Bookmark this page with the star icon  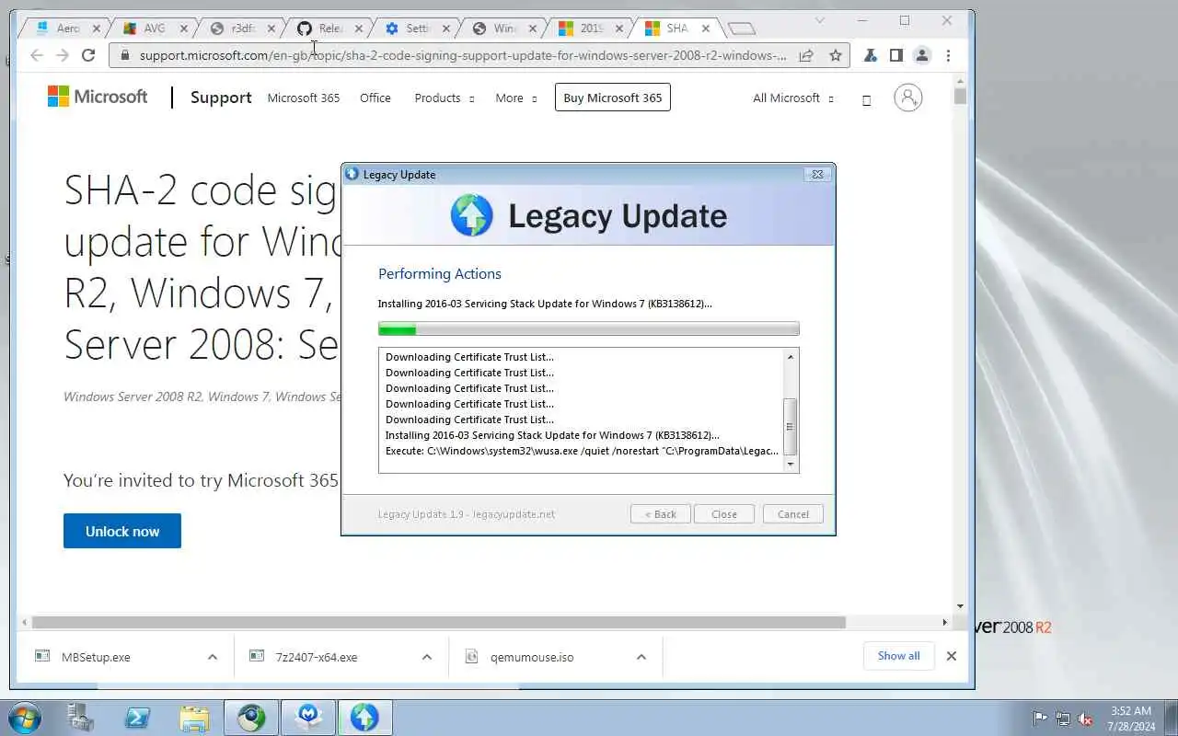pyautogui.click(x=836, y=55)
